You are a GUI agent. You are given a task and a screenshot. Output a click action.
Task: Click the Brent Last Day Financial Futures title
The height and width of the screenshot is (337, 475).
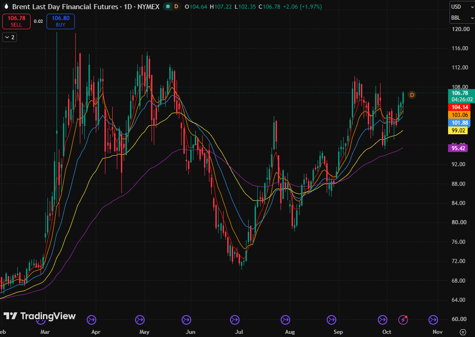click(x=65, y=6)
